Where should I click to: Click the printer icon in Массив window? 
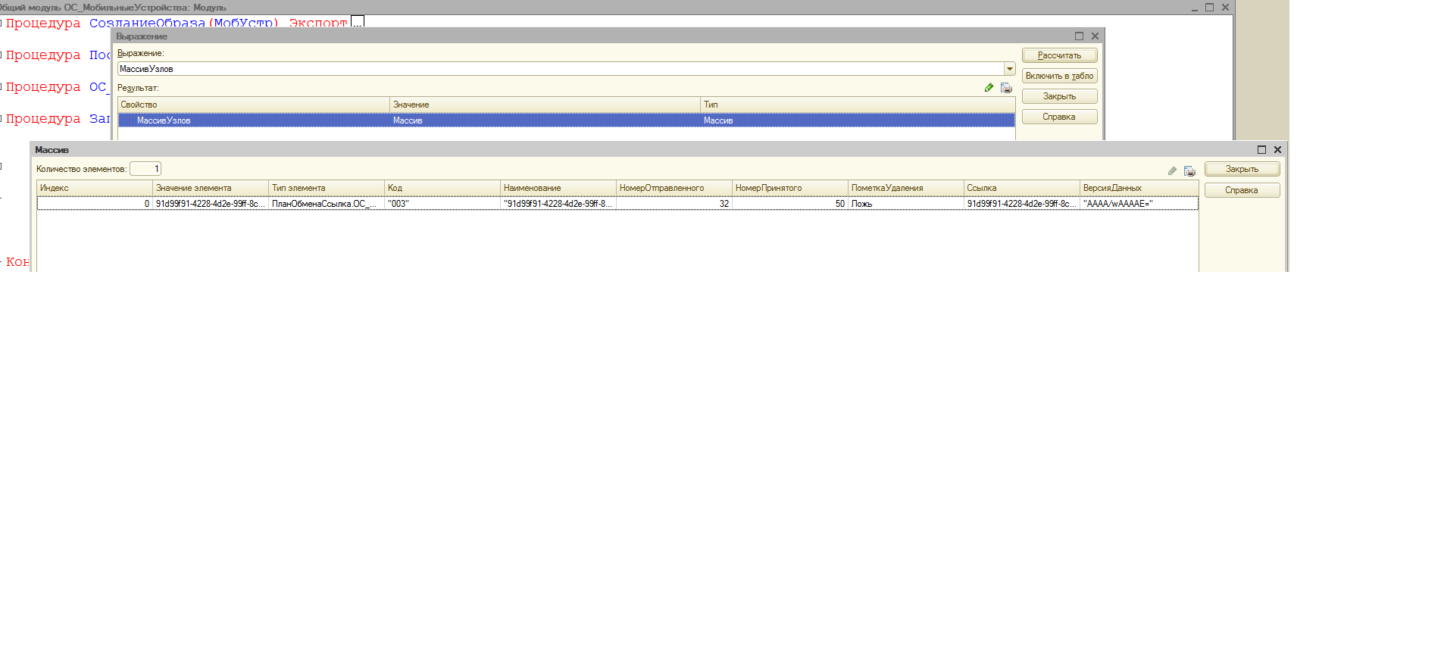(x=1189, y=170)
